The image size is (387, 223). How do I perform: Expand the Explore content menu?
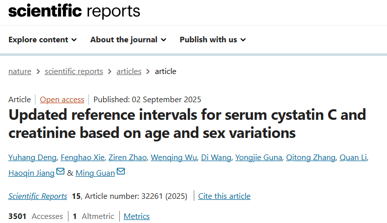tap(42, 40)
